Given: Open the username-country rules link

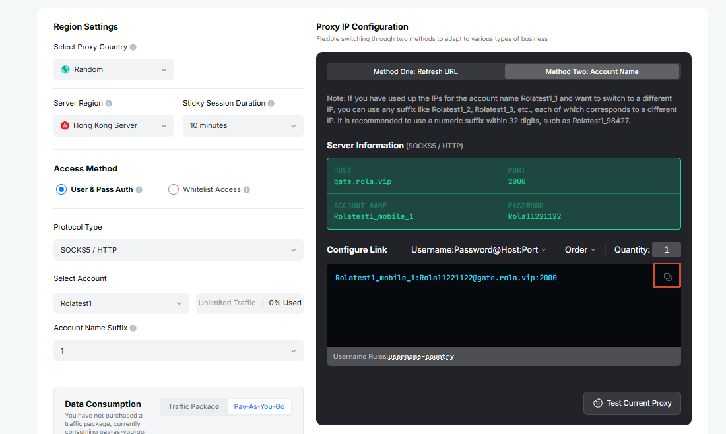Looking at the screenshot, I should (x=421, y=356).
